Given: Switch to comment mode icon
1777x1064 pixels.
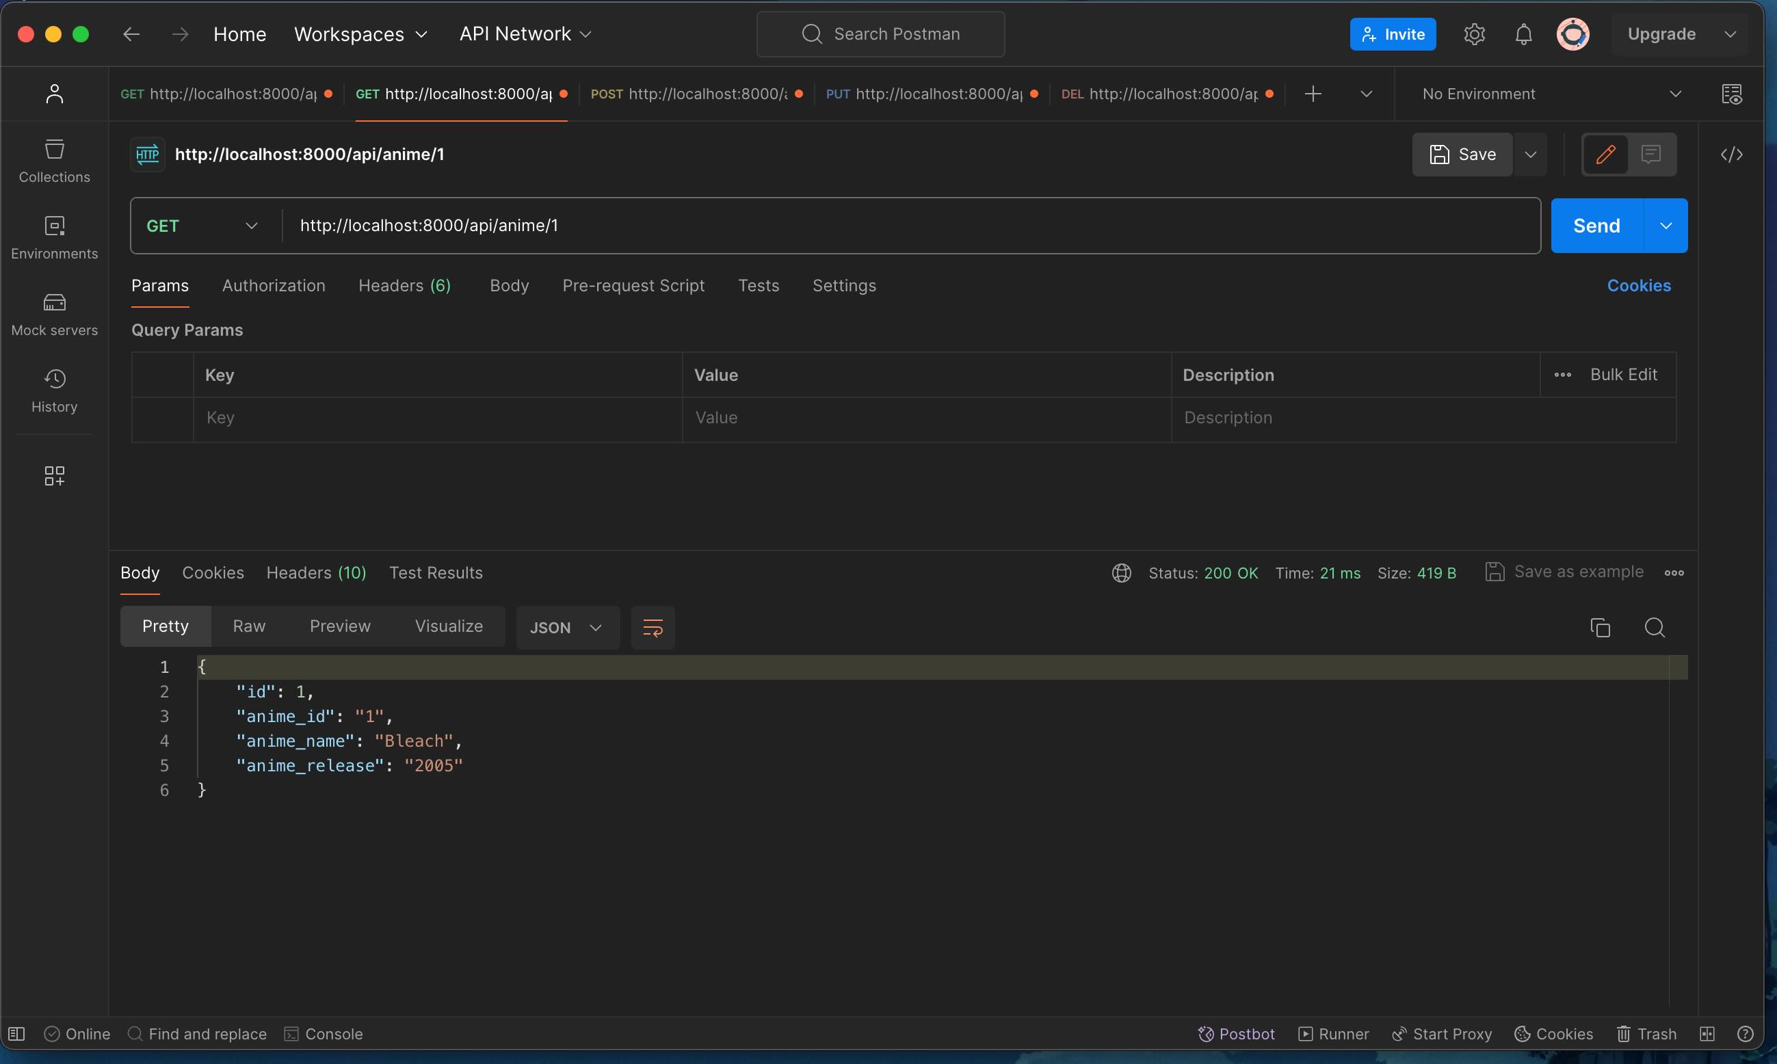Looking at the screenshot, I should click(1650, 154).
